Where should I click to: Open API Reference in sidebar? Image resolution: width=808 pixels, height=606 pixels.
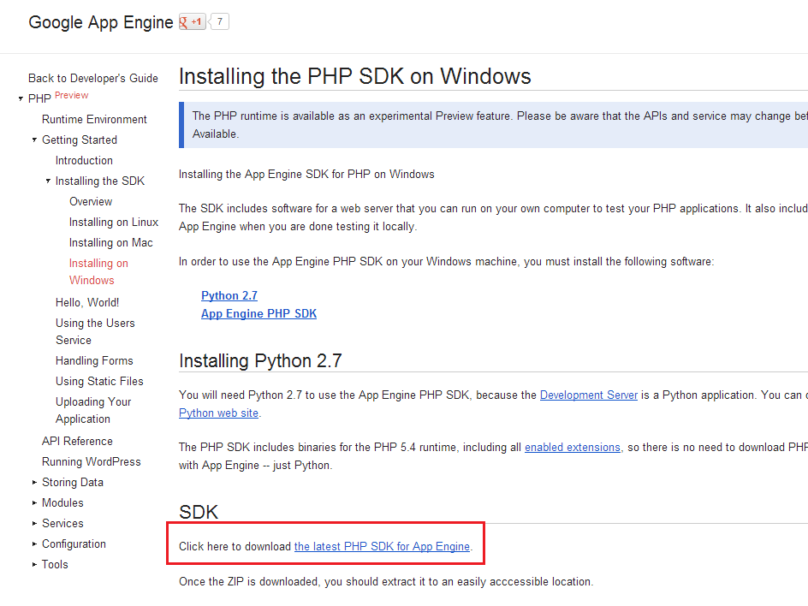pos(77,442)
